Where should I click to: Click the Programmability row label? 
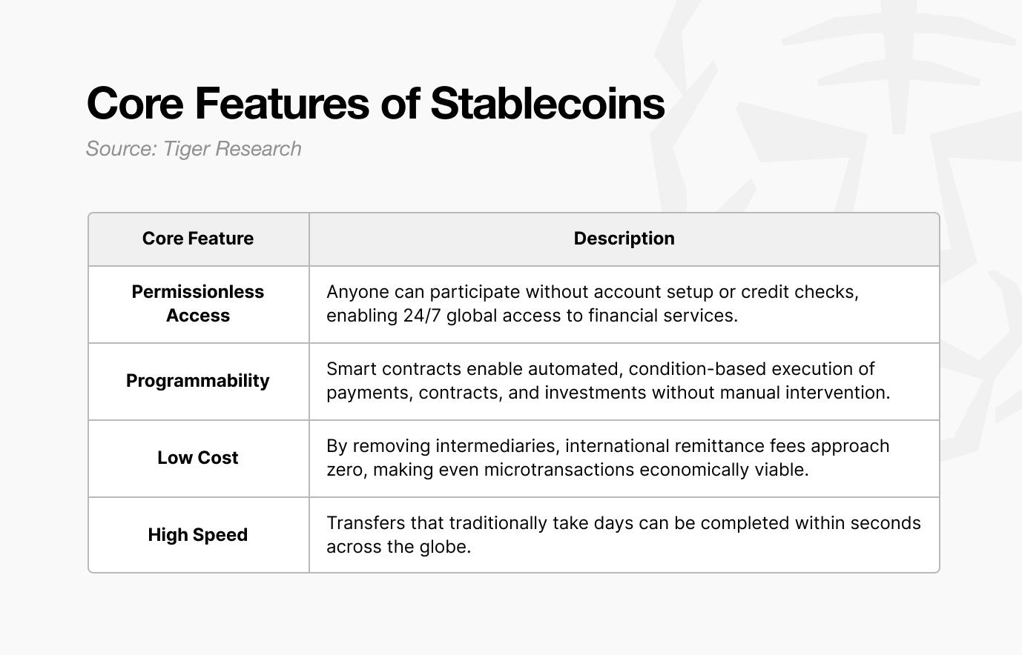coord(198,381)
